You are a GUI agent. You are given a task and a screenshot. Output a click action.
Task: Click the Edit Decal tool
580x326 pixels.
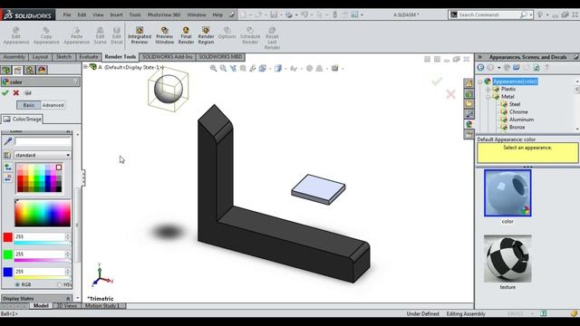pyautogui.click(x=117, y=35)
